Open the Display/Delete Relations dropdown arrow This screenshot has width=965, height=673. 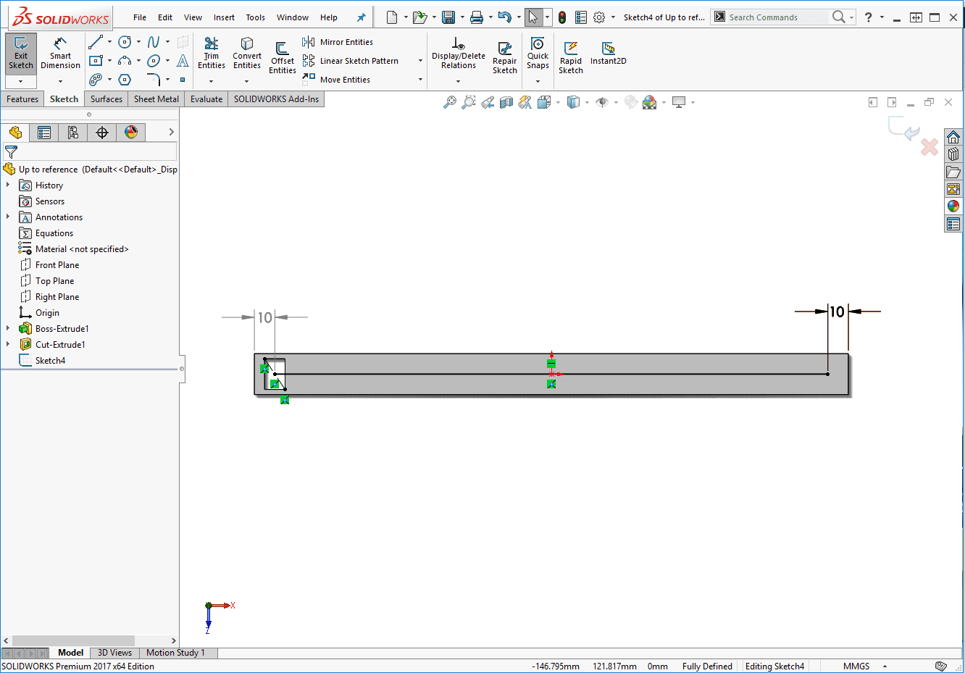pyautogui.click(x=458, y=81)
